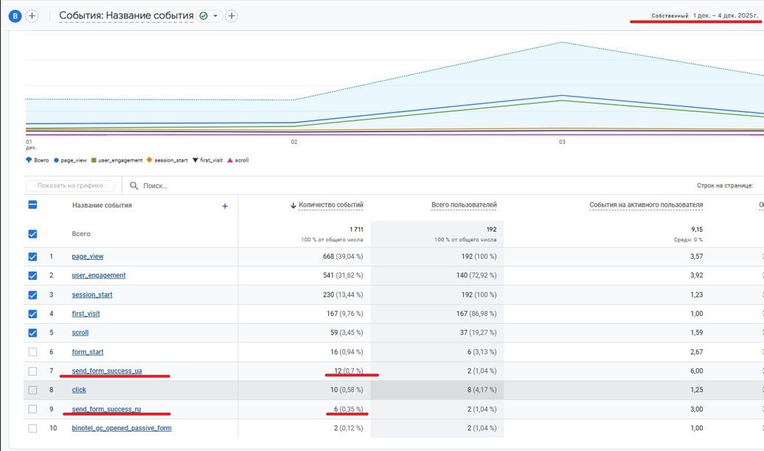Viewport: 764px width, 451px height.
Task: Click the 140 (72,92 %) users cell
Action: [x=476, y=275]
